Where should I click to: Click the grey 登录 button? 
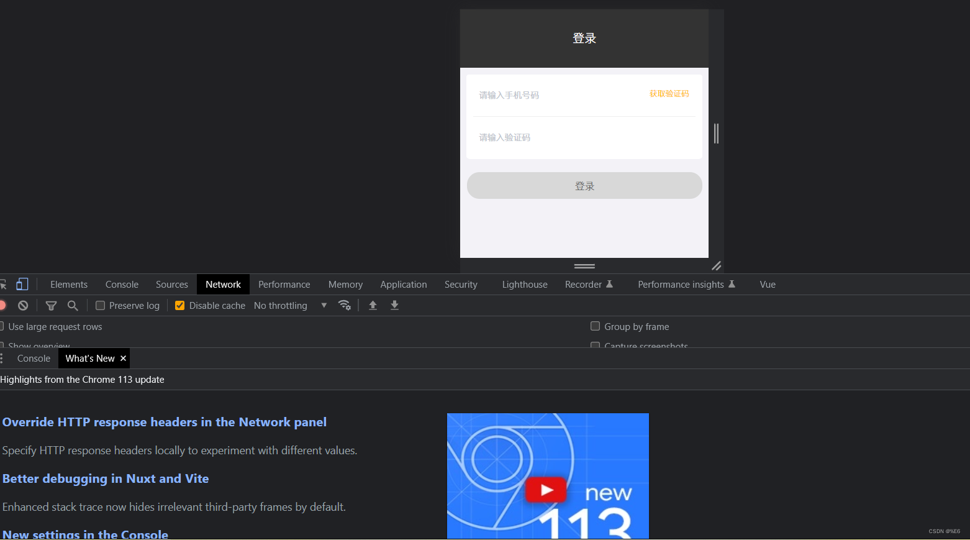coord(584,186)
